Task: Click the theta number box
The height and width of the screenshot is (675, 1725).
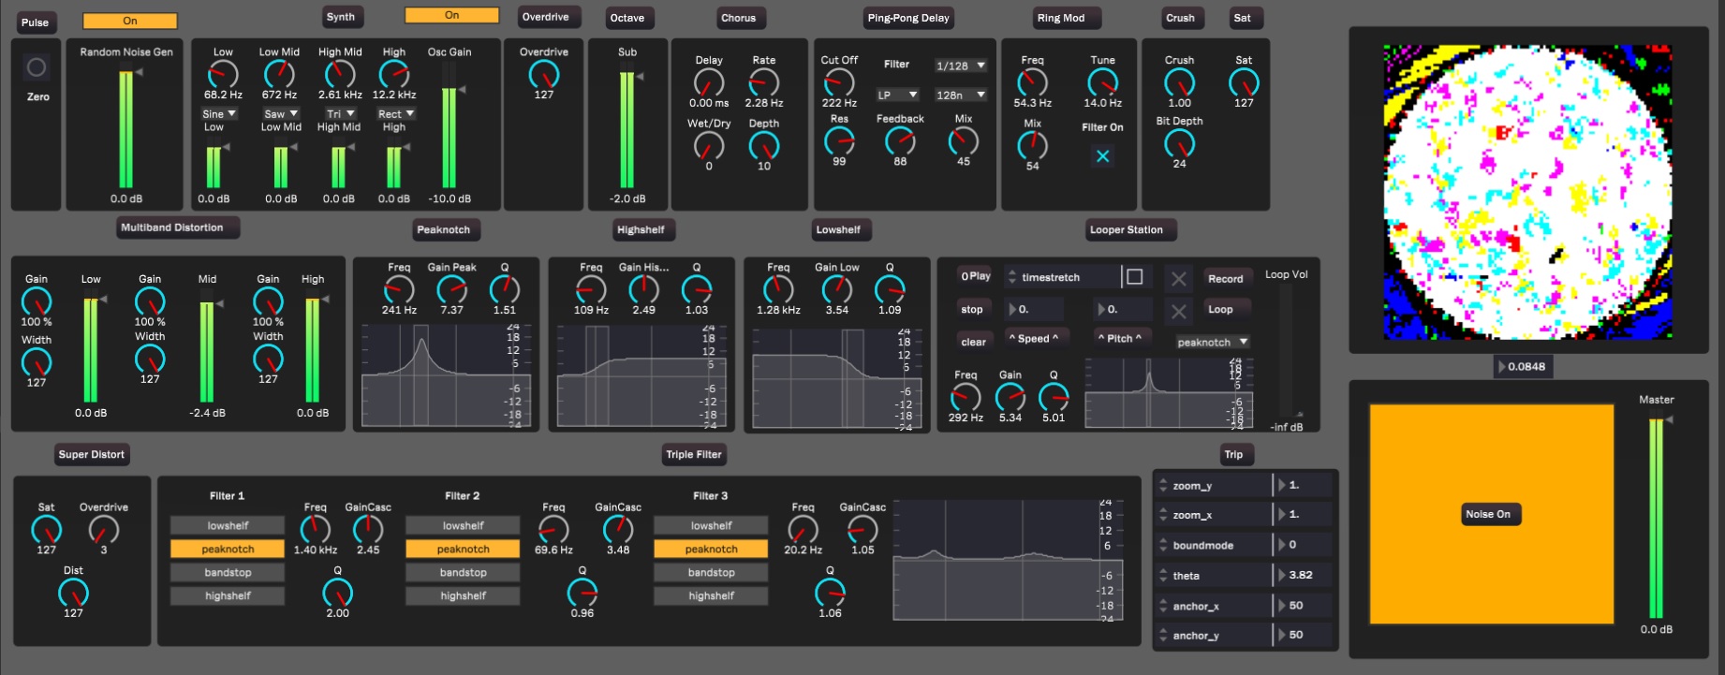Action: (1304, 576)
